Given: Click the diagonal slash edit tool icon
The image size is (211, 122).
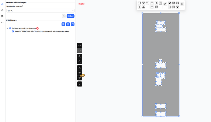Looking at the screenshot, I should point(170,3).
